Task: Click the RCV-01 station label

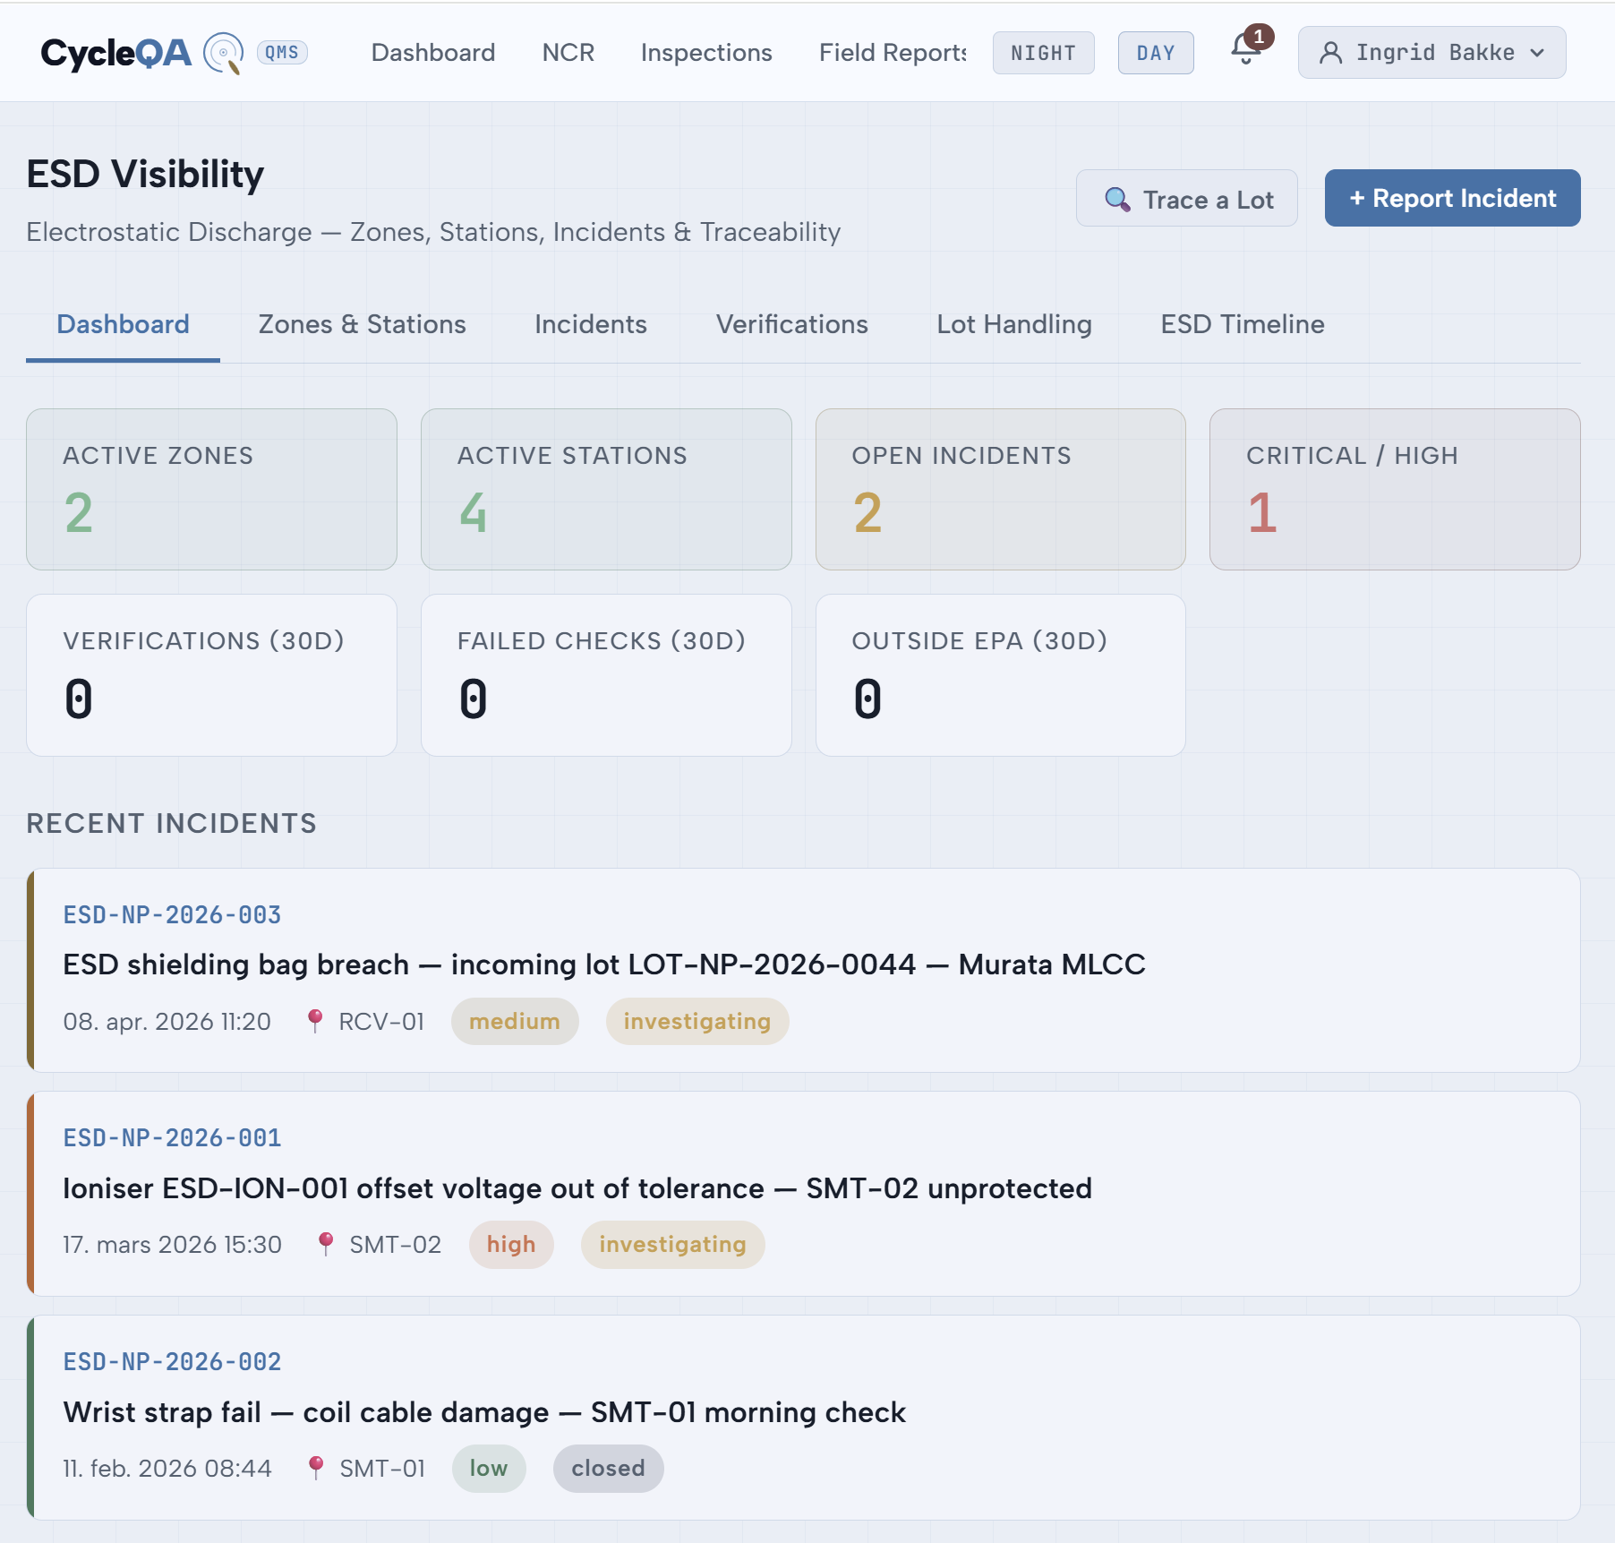Action: [381, 1021]
